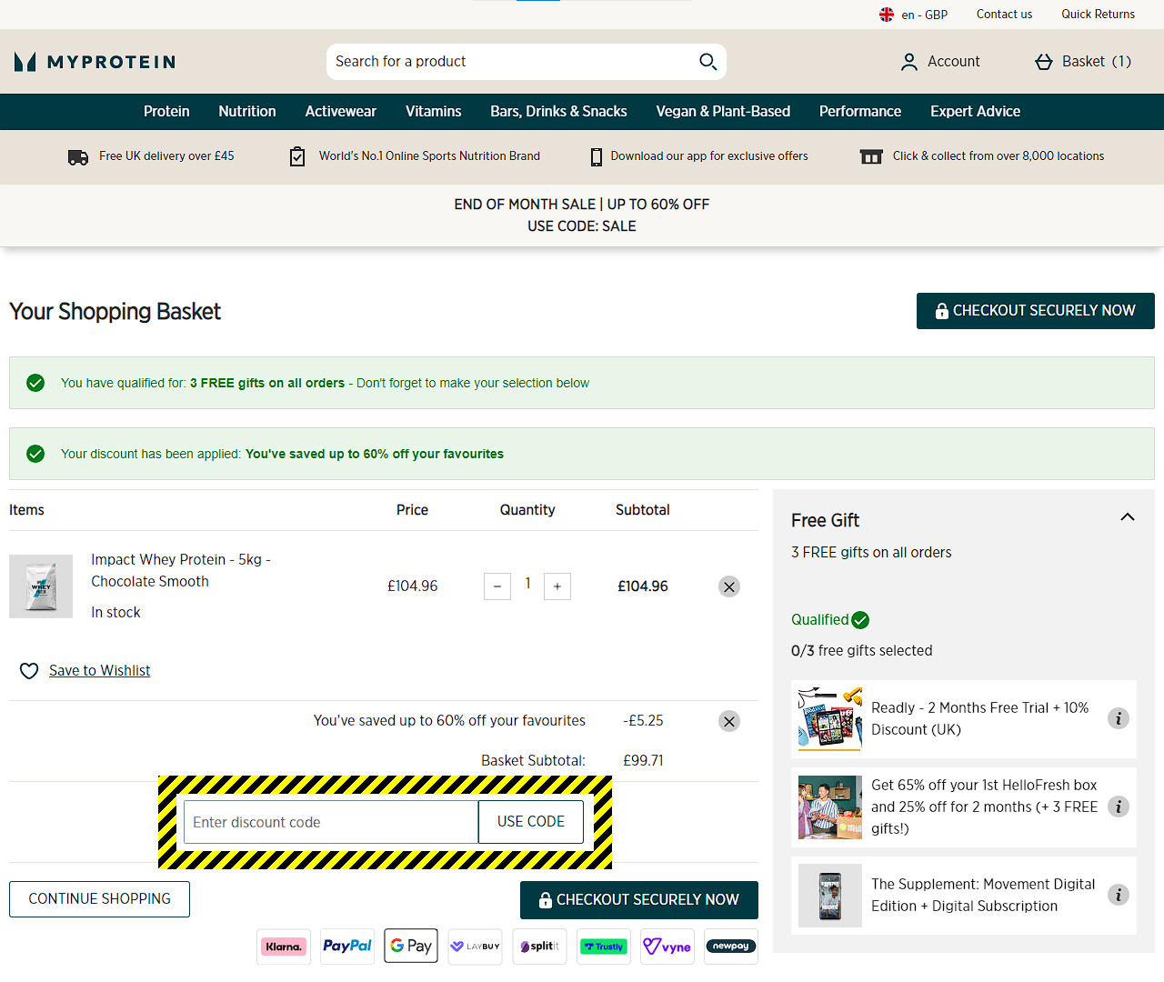Open the Performance menu
This screenshot has height=982, width=1164.
coord(860,112)
